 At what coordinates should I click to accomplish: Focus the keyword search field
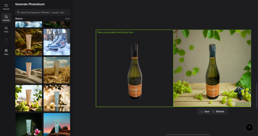(x=44, y=13)
